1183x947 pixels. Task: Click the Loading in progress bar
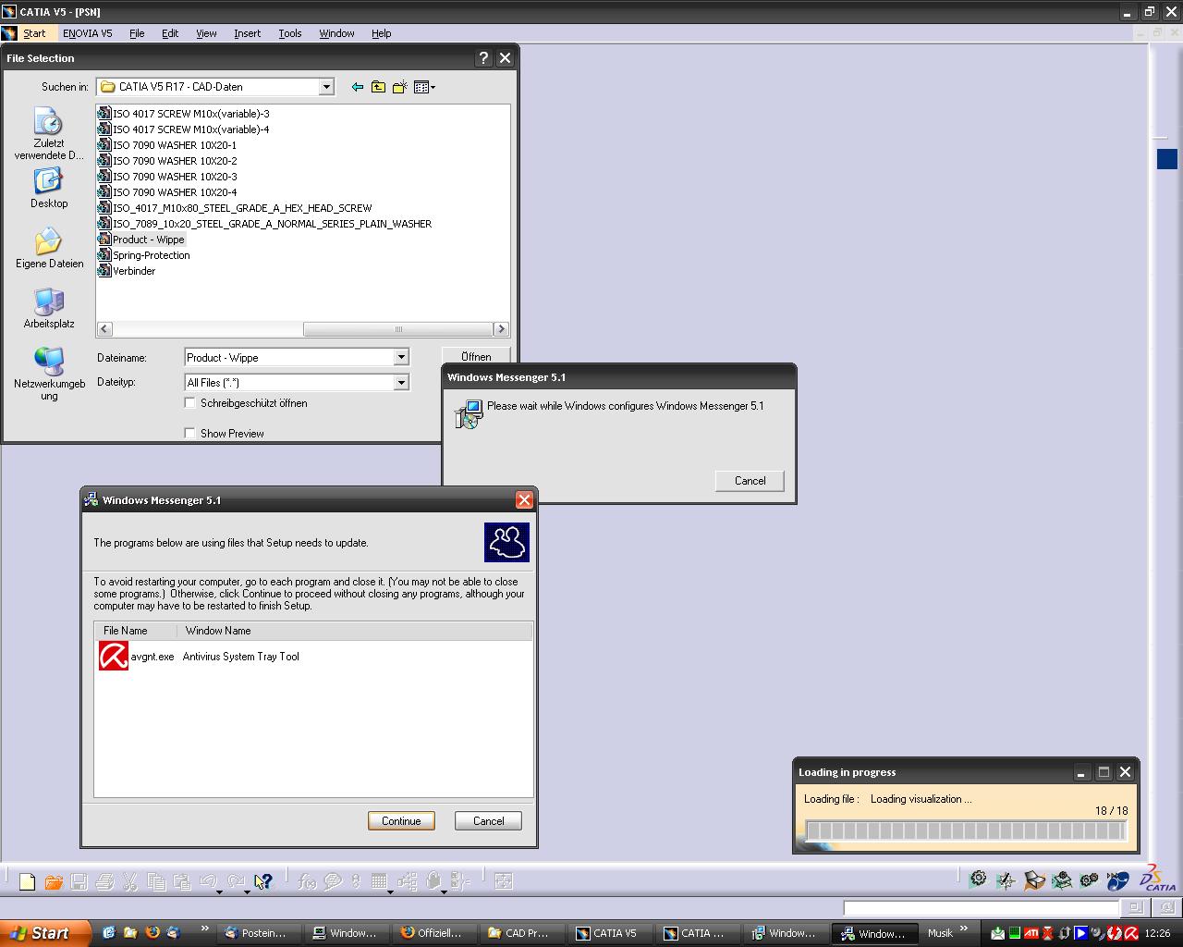(x=966, y=830)
